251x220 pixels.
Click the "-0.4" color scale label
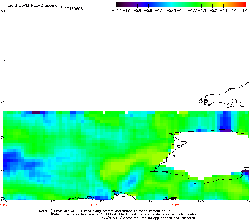tap(181, 11)
